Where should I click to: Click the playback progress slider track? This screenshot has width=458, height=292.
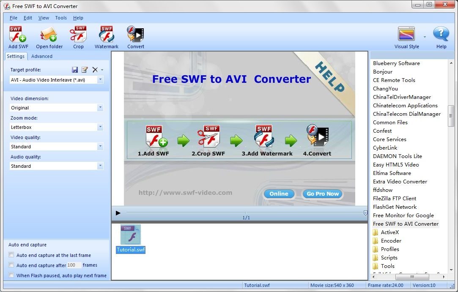tap(245, 213)
